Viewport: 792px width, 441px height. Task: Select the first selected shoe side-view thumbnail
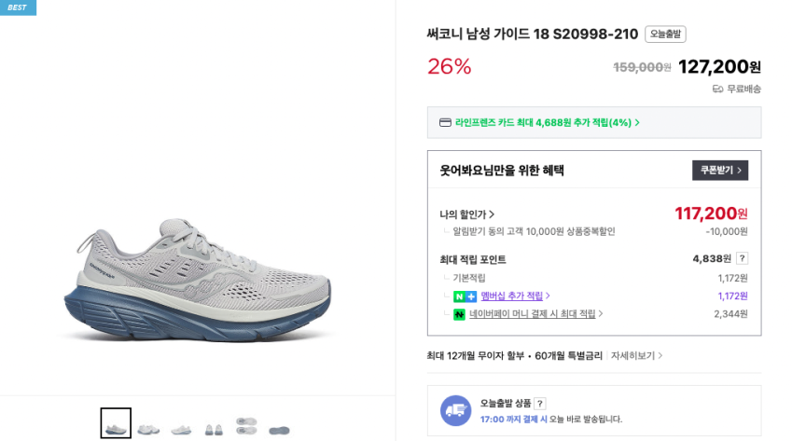coord(116,424)
